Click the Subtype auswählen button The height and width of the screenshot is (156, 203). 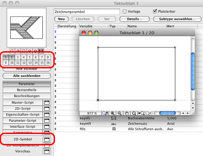[177, 19]
